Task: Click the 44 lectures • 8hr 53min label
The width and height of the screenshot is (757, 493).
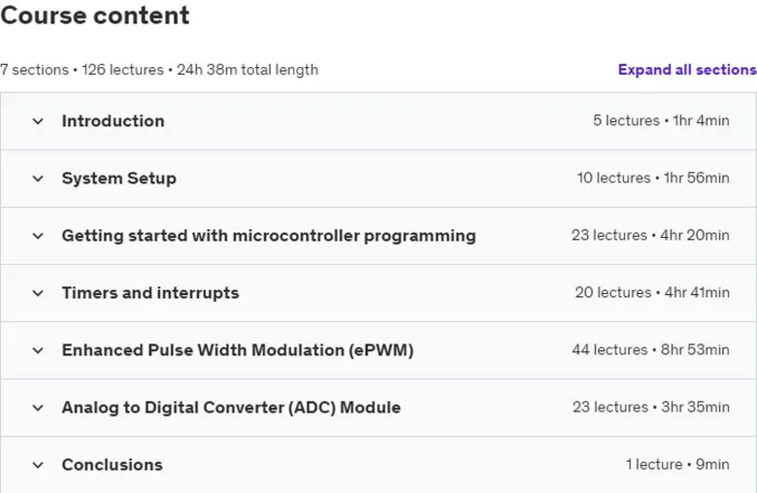Action: [x=650, y=349]
